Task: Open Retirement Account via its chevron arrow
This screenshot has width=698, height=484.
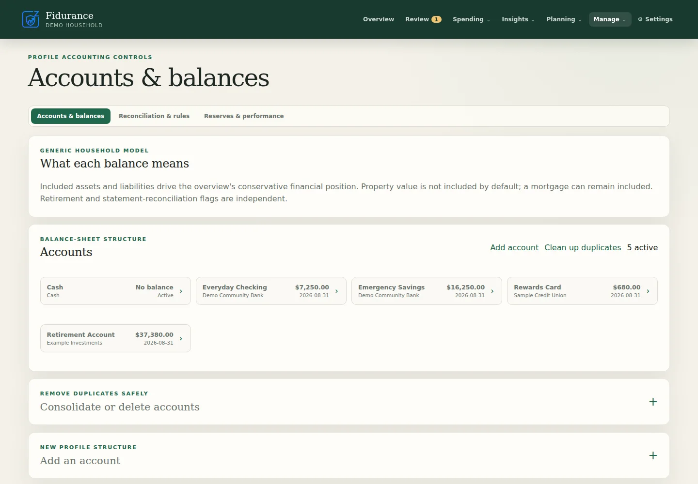Action: click(181, 338)
